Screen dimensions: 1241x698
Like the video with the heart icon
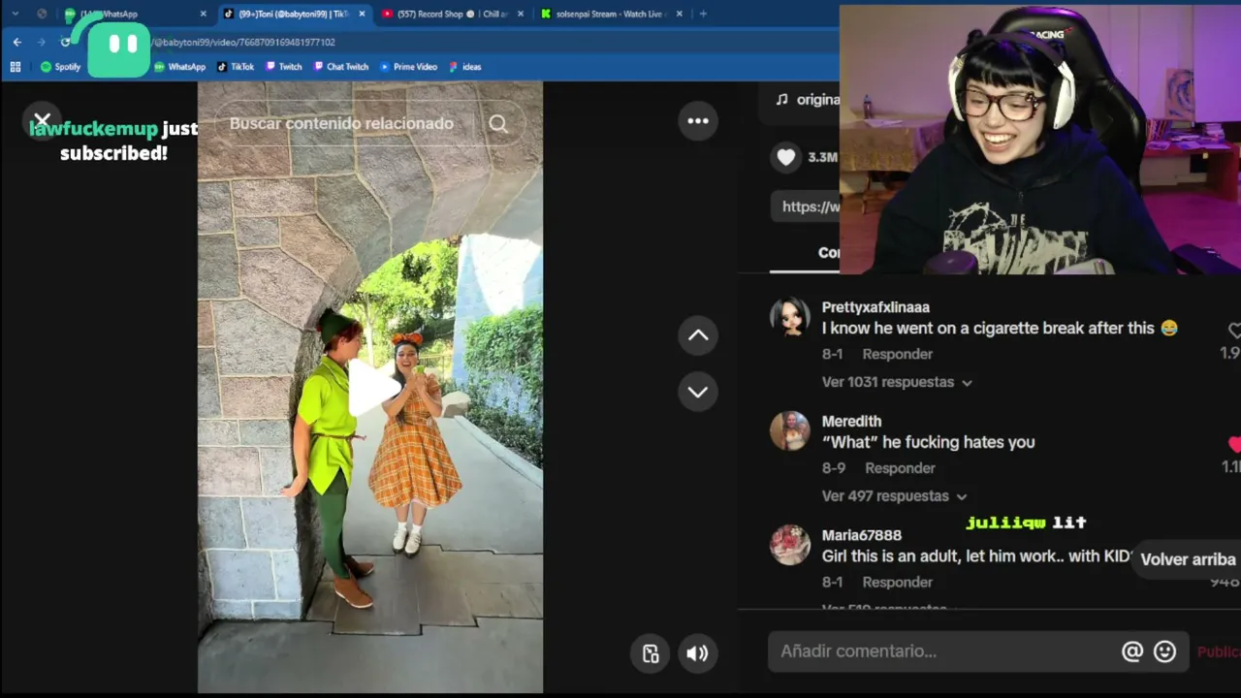click(x=785, y=157)
